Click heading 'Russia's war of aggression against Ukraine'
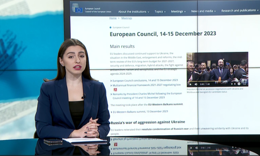 click(148, 122)
